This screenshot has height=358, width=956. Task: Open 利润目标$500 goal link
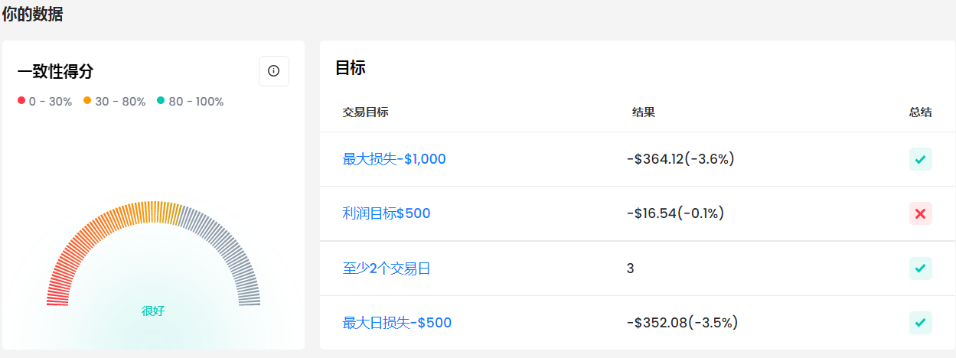(387, 213)
